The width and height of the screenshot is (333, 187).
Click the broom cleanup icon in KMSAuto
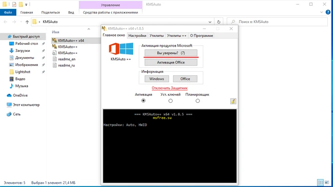(x=233, y=101)
